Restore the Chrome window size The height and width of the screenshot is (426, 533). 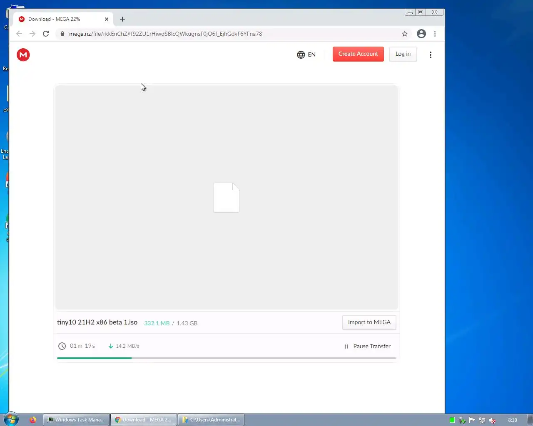pyautogui.click(x=421, y=12)
